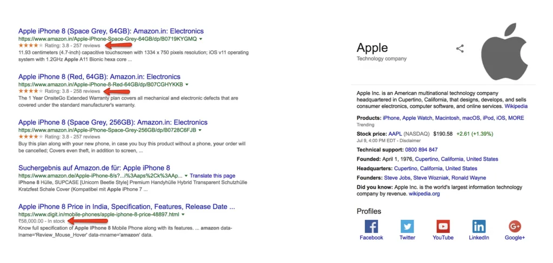Click United States link in Headquarters row
Screen dimensions: 553x263
pos(461,168)
